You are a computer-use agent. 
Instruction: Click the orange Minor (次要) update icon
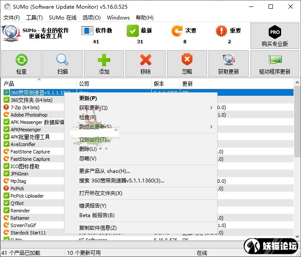tap(177, 31)
